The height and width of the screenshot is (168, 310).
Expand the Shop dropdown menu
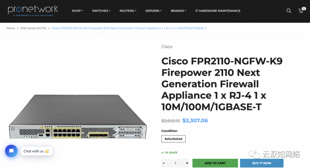click(x=77, y=11)
